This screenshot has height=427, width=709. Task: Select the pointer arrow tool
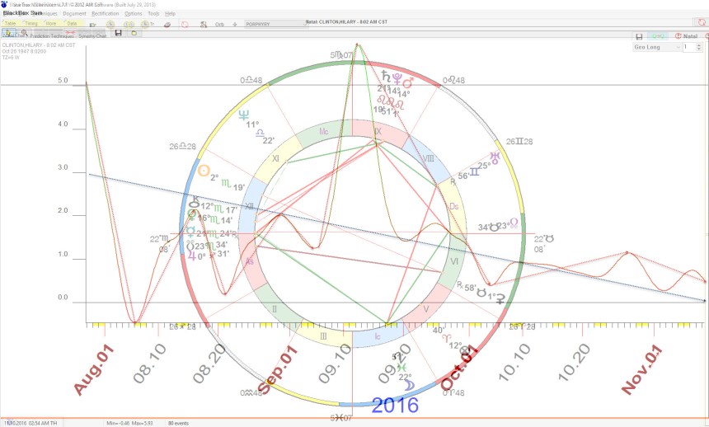pos(7,33)
